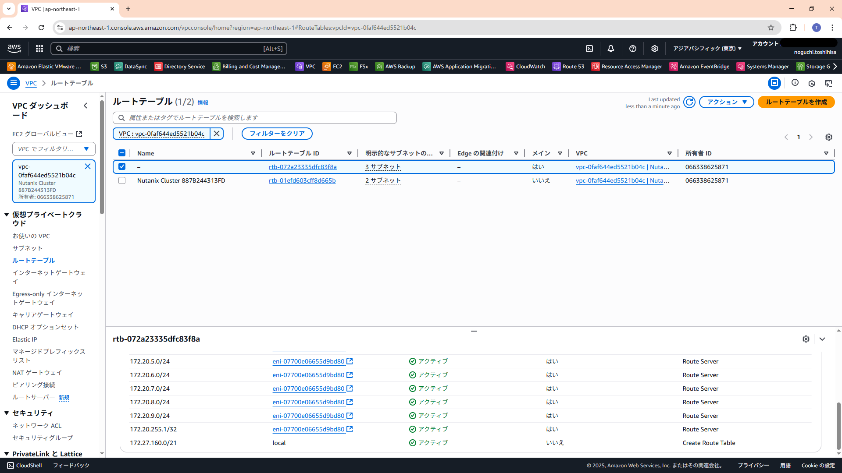This screenshot has width=842, height=473.
Task: Click the details pane settings gear icon
Action: tap(806, 339)
